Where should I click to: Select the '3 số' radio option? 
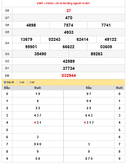coord(28,82)
